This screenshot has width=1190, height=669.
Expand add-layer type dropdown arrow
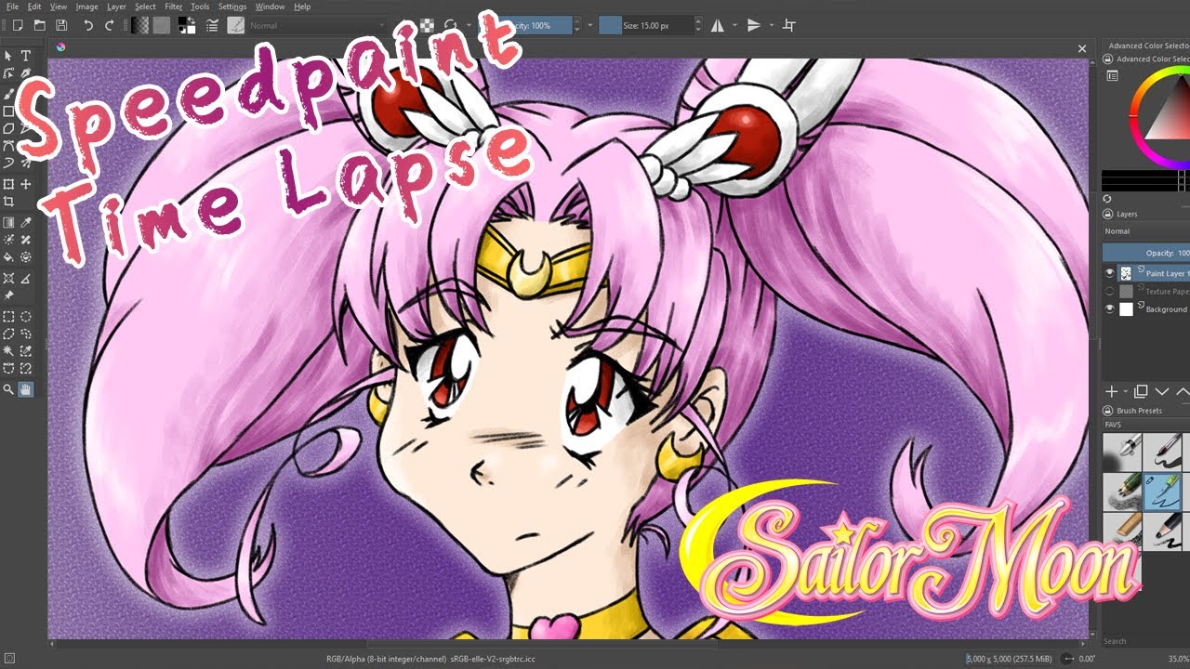pyautogui.click(x=1125, y=392)
